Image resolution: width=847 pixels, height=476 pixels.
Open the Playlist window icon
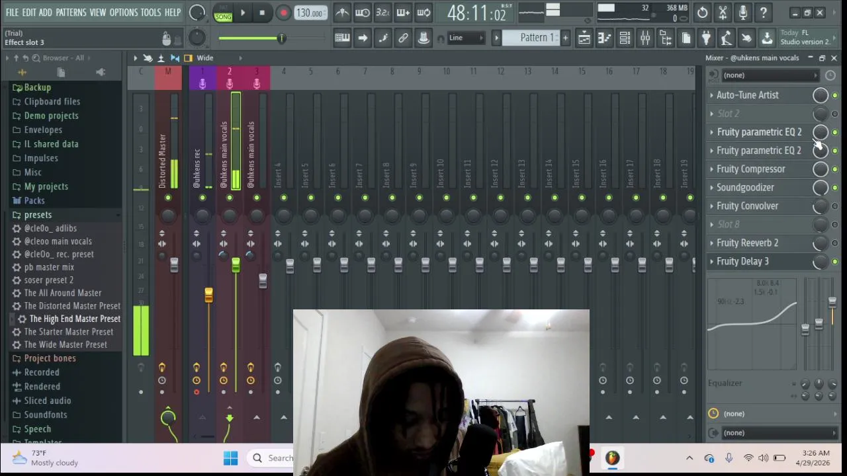coord(584,38)
